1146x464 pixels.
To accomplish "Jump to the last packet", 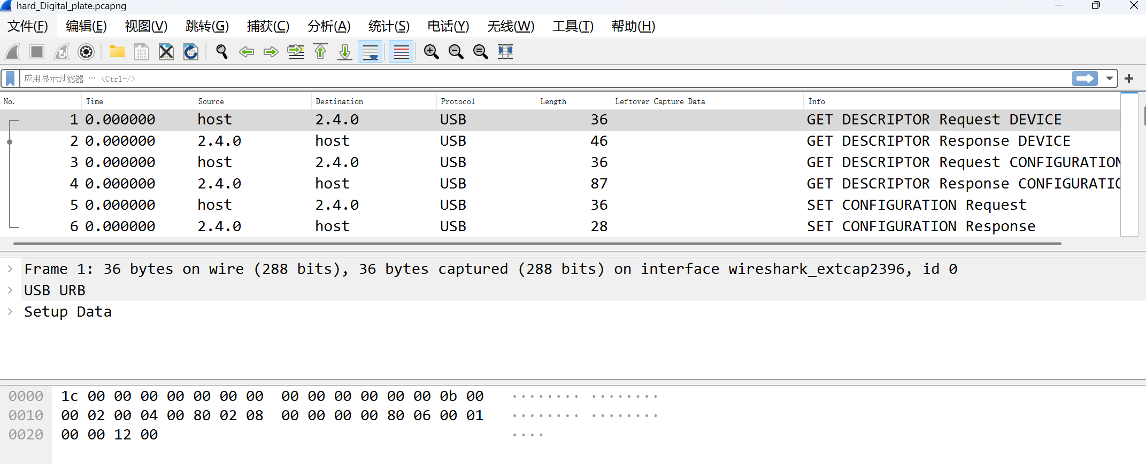I will tap(345, 52).
